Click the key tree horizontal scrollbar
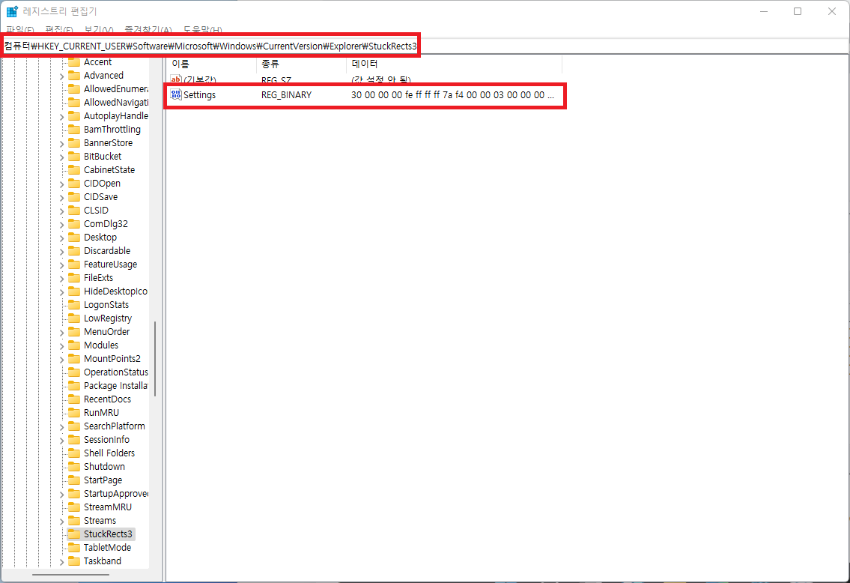 (70, 574)
